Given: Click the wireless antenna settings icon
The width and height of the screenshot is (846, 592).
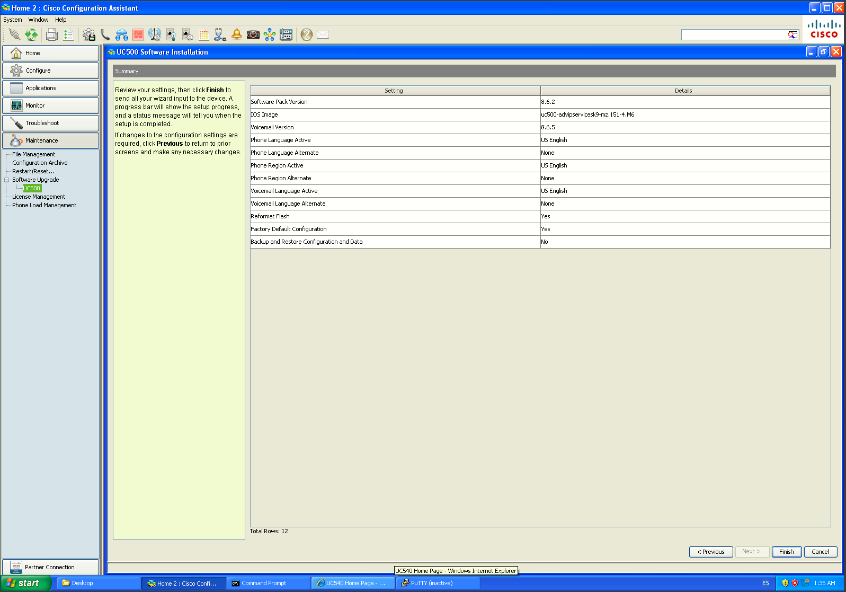Looking at the screenshot, I should click(x=155, y=35).
